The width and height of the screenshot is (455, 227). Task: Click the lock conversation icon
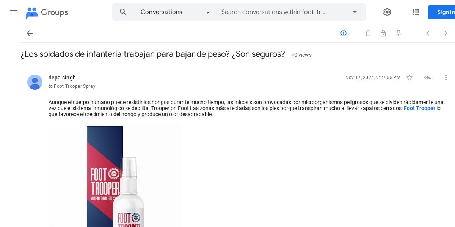click(x=383, y=33)
